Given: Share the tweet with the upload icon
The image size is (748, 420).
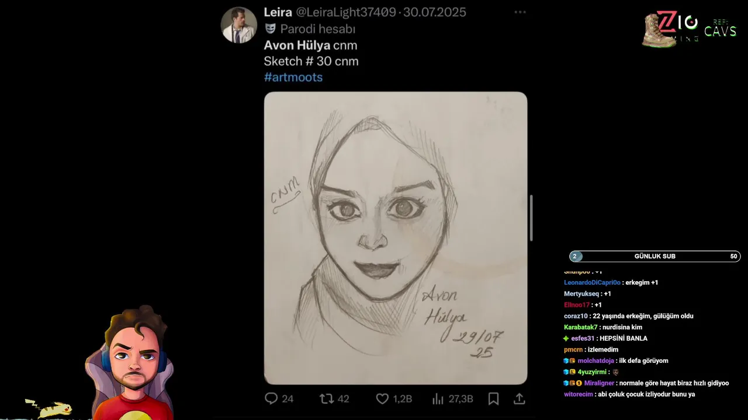Looking at the screenshot, I should [x=519, y=398].
